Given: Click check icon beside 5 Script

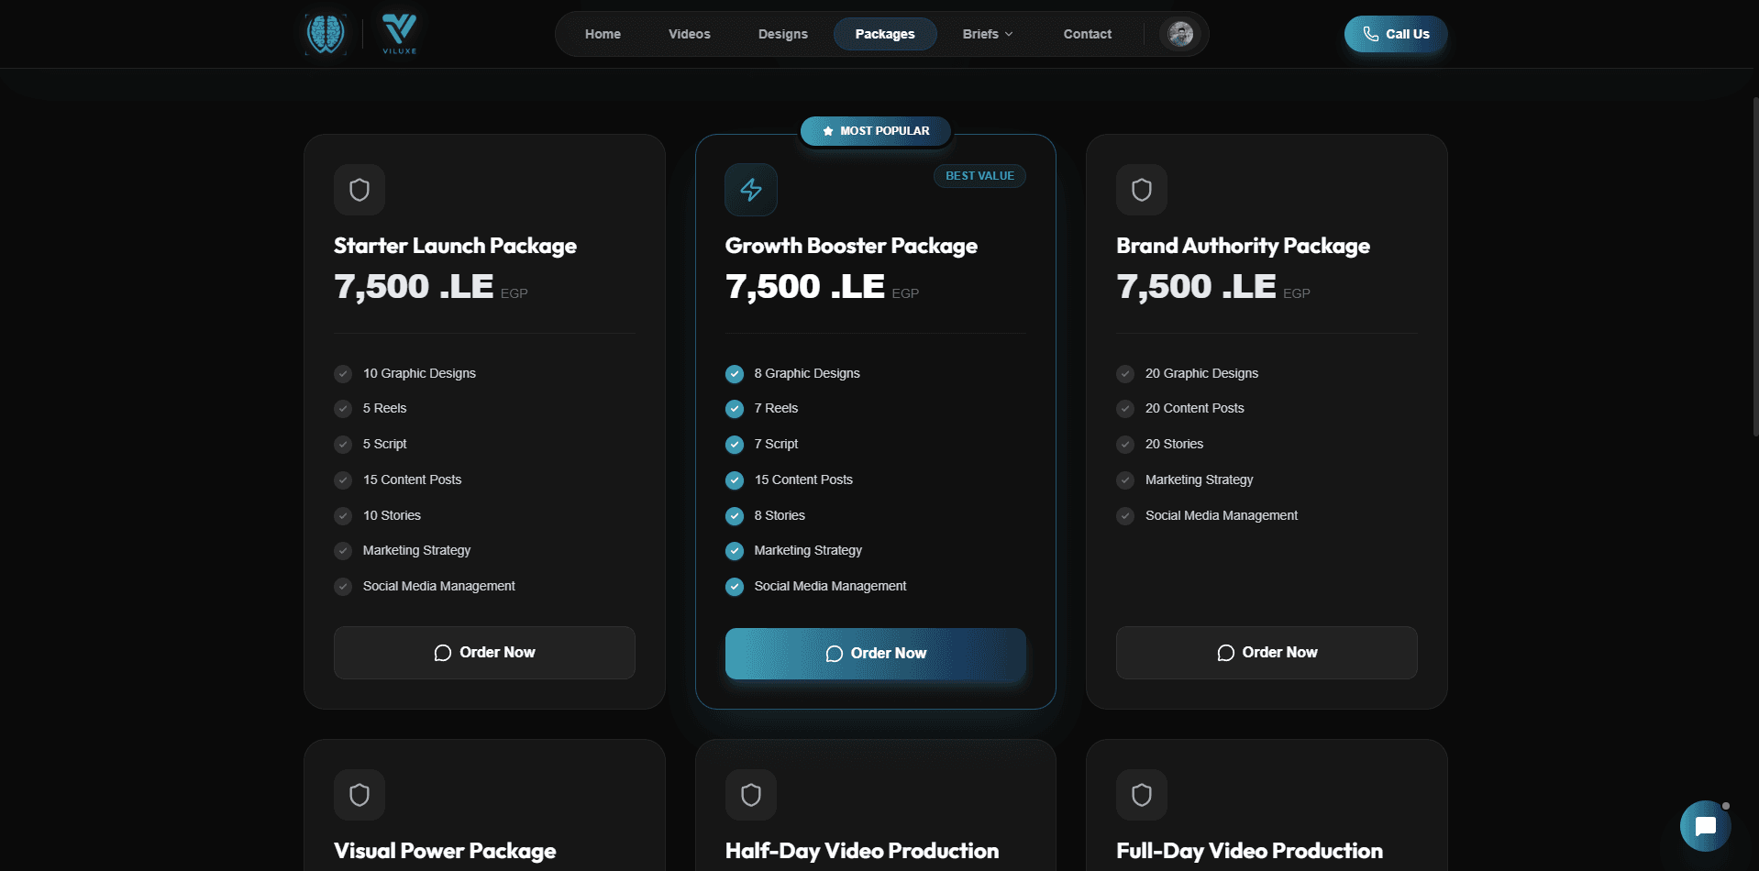Looking at the screenshot, I should click(x=343, y=445).
